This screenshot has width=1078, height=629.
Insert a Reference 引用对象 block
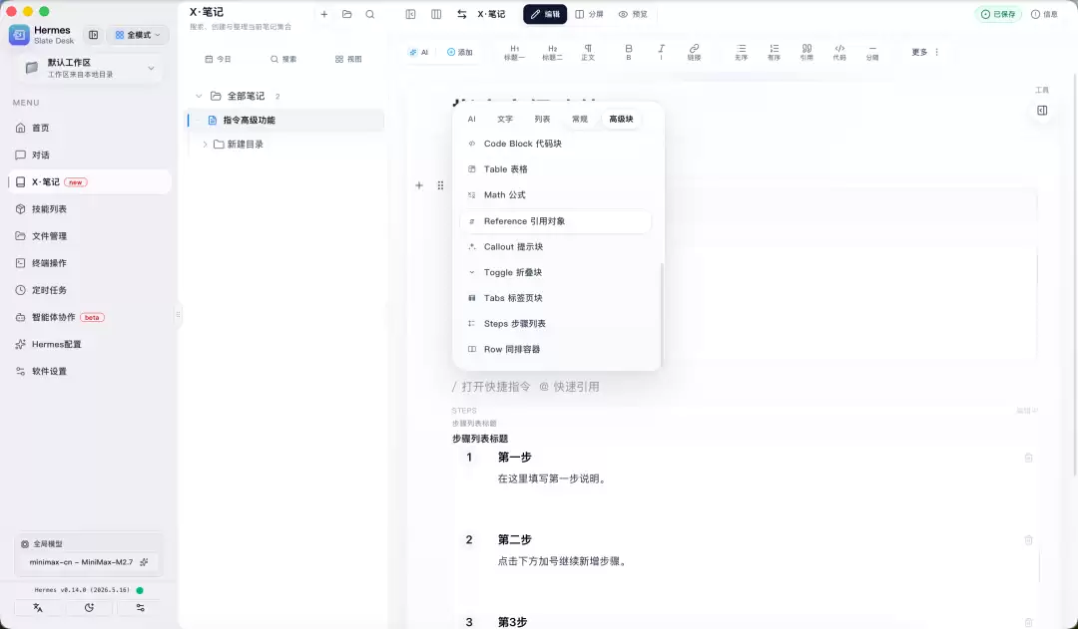(555, 221)
